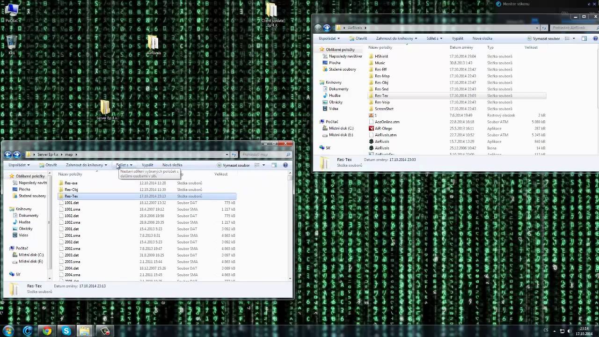The height and width of the screenshot is (337, 599).
Task: Click Vymazat soubor in the map window
Action: 234,165
